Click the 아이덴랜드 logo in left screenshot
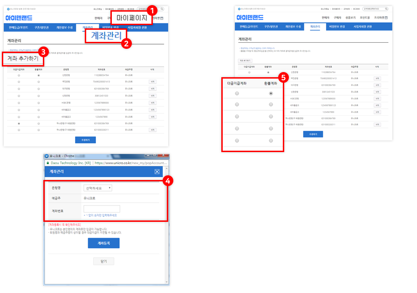Screen dimensions: 417x293 click(x=19, y=18)
